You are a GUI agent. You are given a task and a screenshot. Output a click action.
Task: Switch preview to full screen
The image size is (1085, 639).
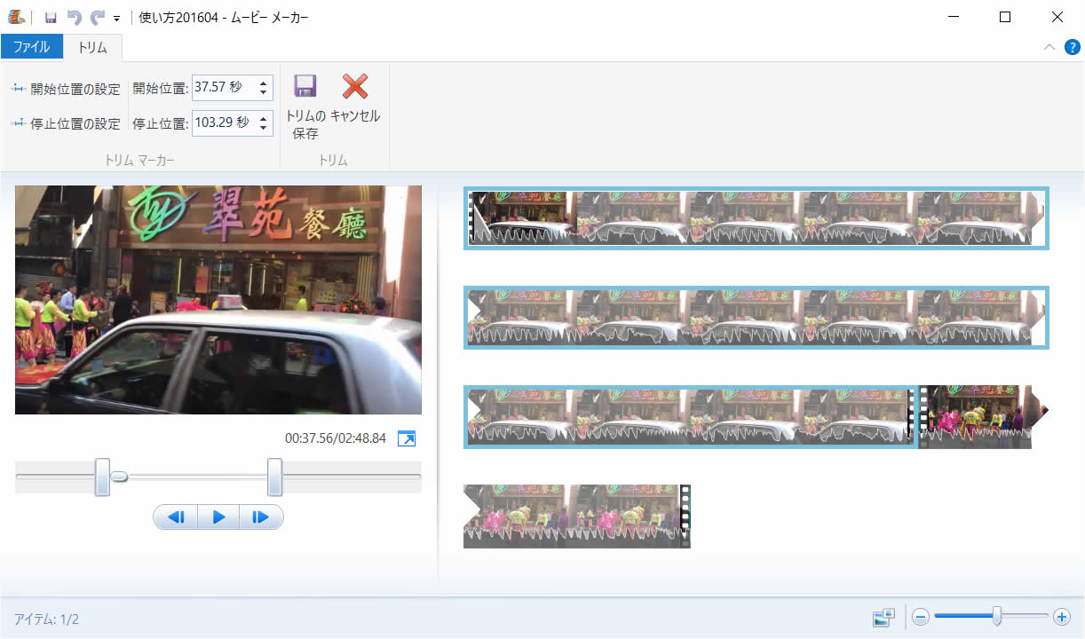(x=407, y=438)
